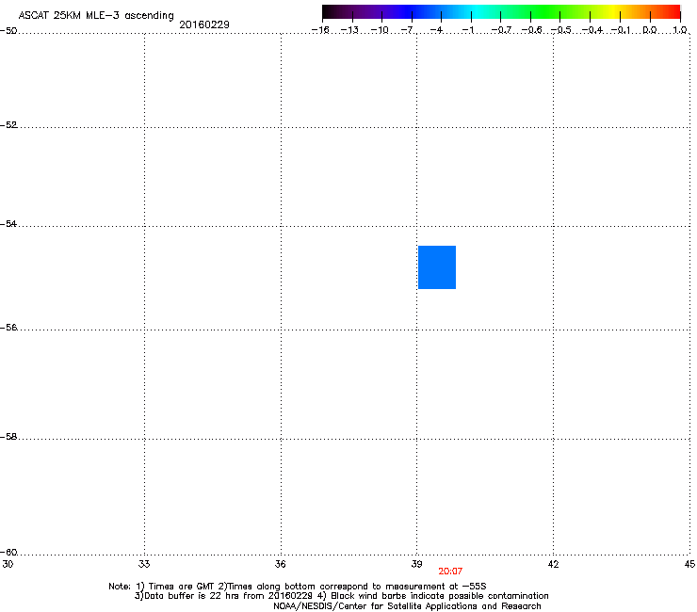Click the latitude label -52
The width and height of the screenshot is (697, 612).
(8, 125)
